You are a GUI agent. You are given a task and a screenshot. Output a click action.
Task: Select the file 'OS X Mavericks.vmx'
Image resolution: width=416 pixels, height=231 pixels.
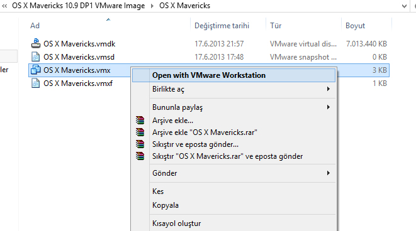[x=77, y=70]
